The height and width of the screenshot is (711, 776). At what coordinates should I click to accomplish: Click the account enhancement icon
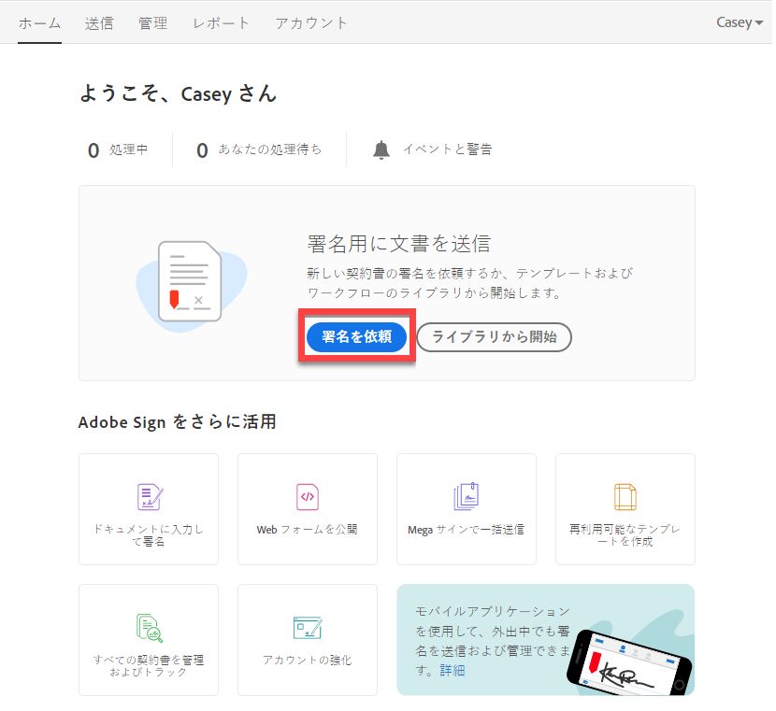point(308,628)
